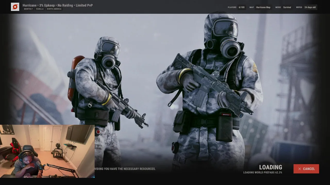330x185 pixels.
Task: Click the Hurricane server logo icon
Action: [15, 7]
